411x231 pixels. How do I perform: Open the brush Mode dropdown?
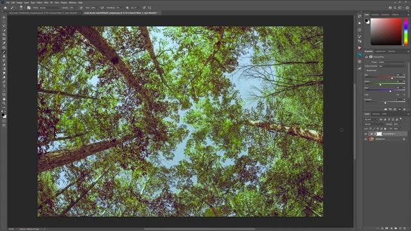click(49, 8)
